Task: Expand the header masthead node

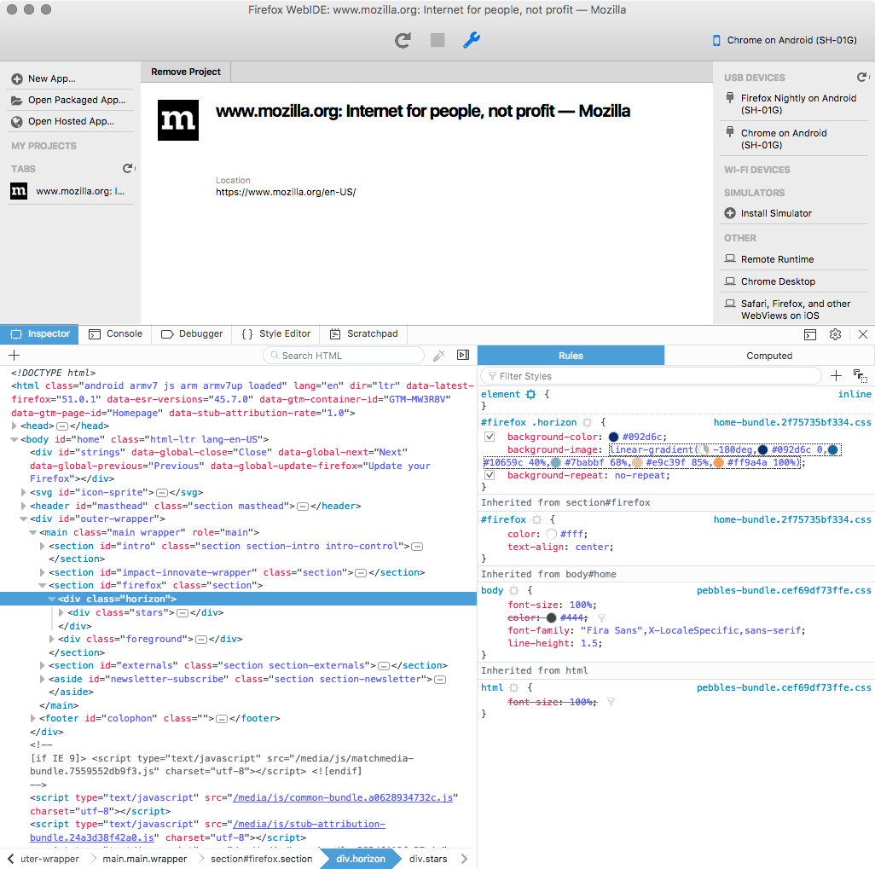Action: pos(23,506)
